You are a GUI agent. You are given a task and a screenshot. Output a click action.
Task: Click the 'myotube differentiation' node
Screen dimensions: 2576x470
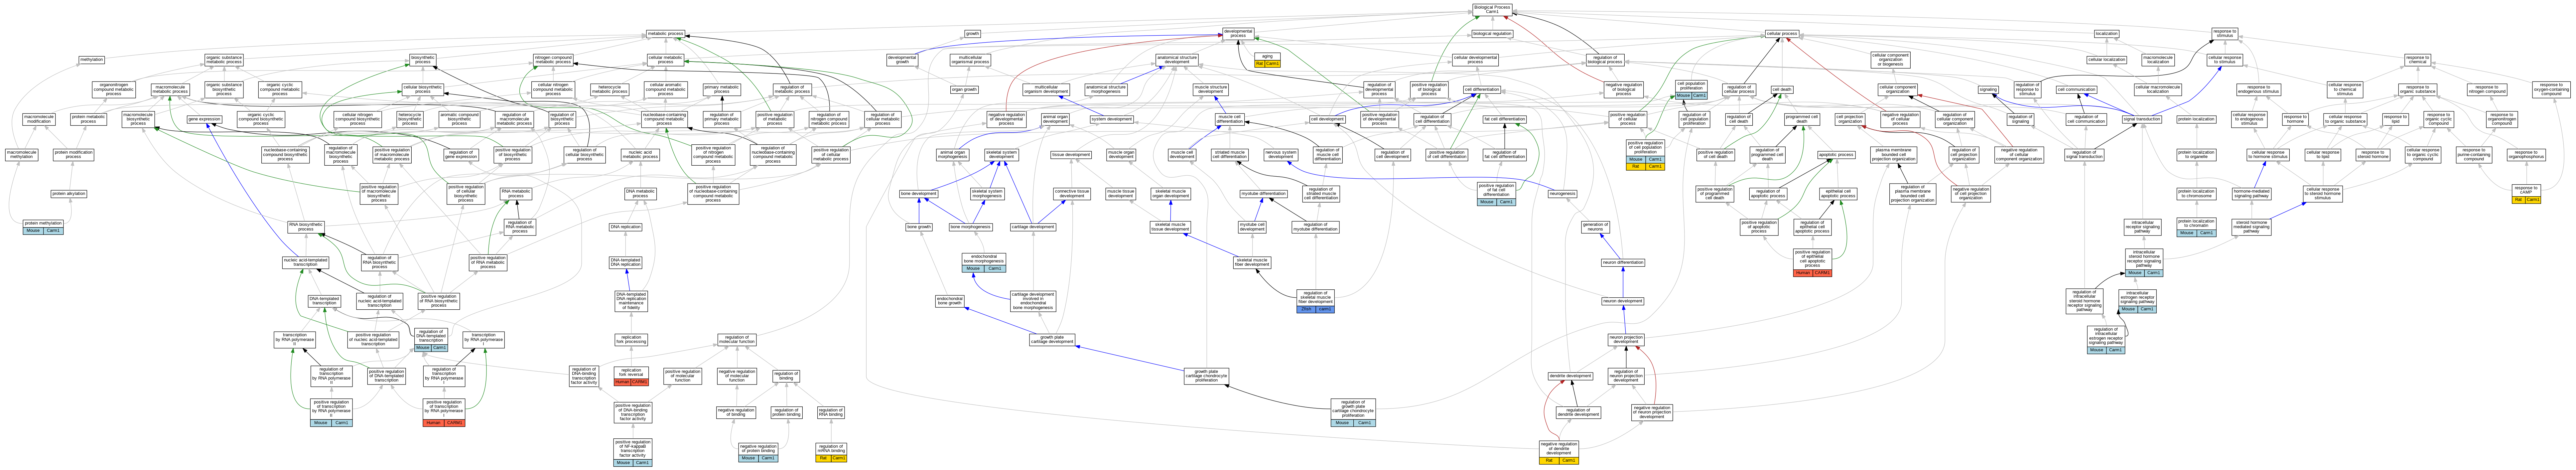coord(1264,194)
